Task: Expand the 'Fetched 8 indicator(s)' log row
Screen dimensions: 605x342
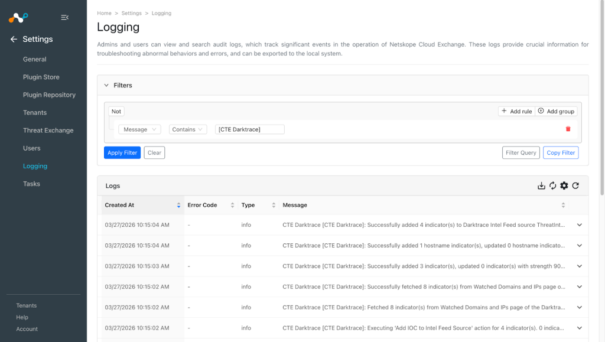Action: click(x=579, y=307)
